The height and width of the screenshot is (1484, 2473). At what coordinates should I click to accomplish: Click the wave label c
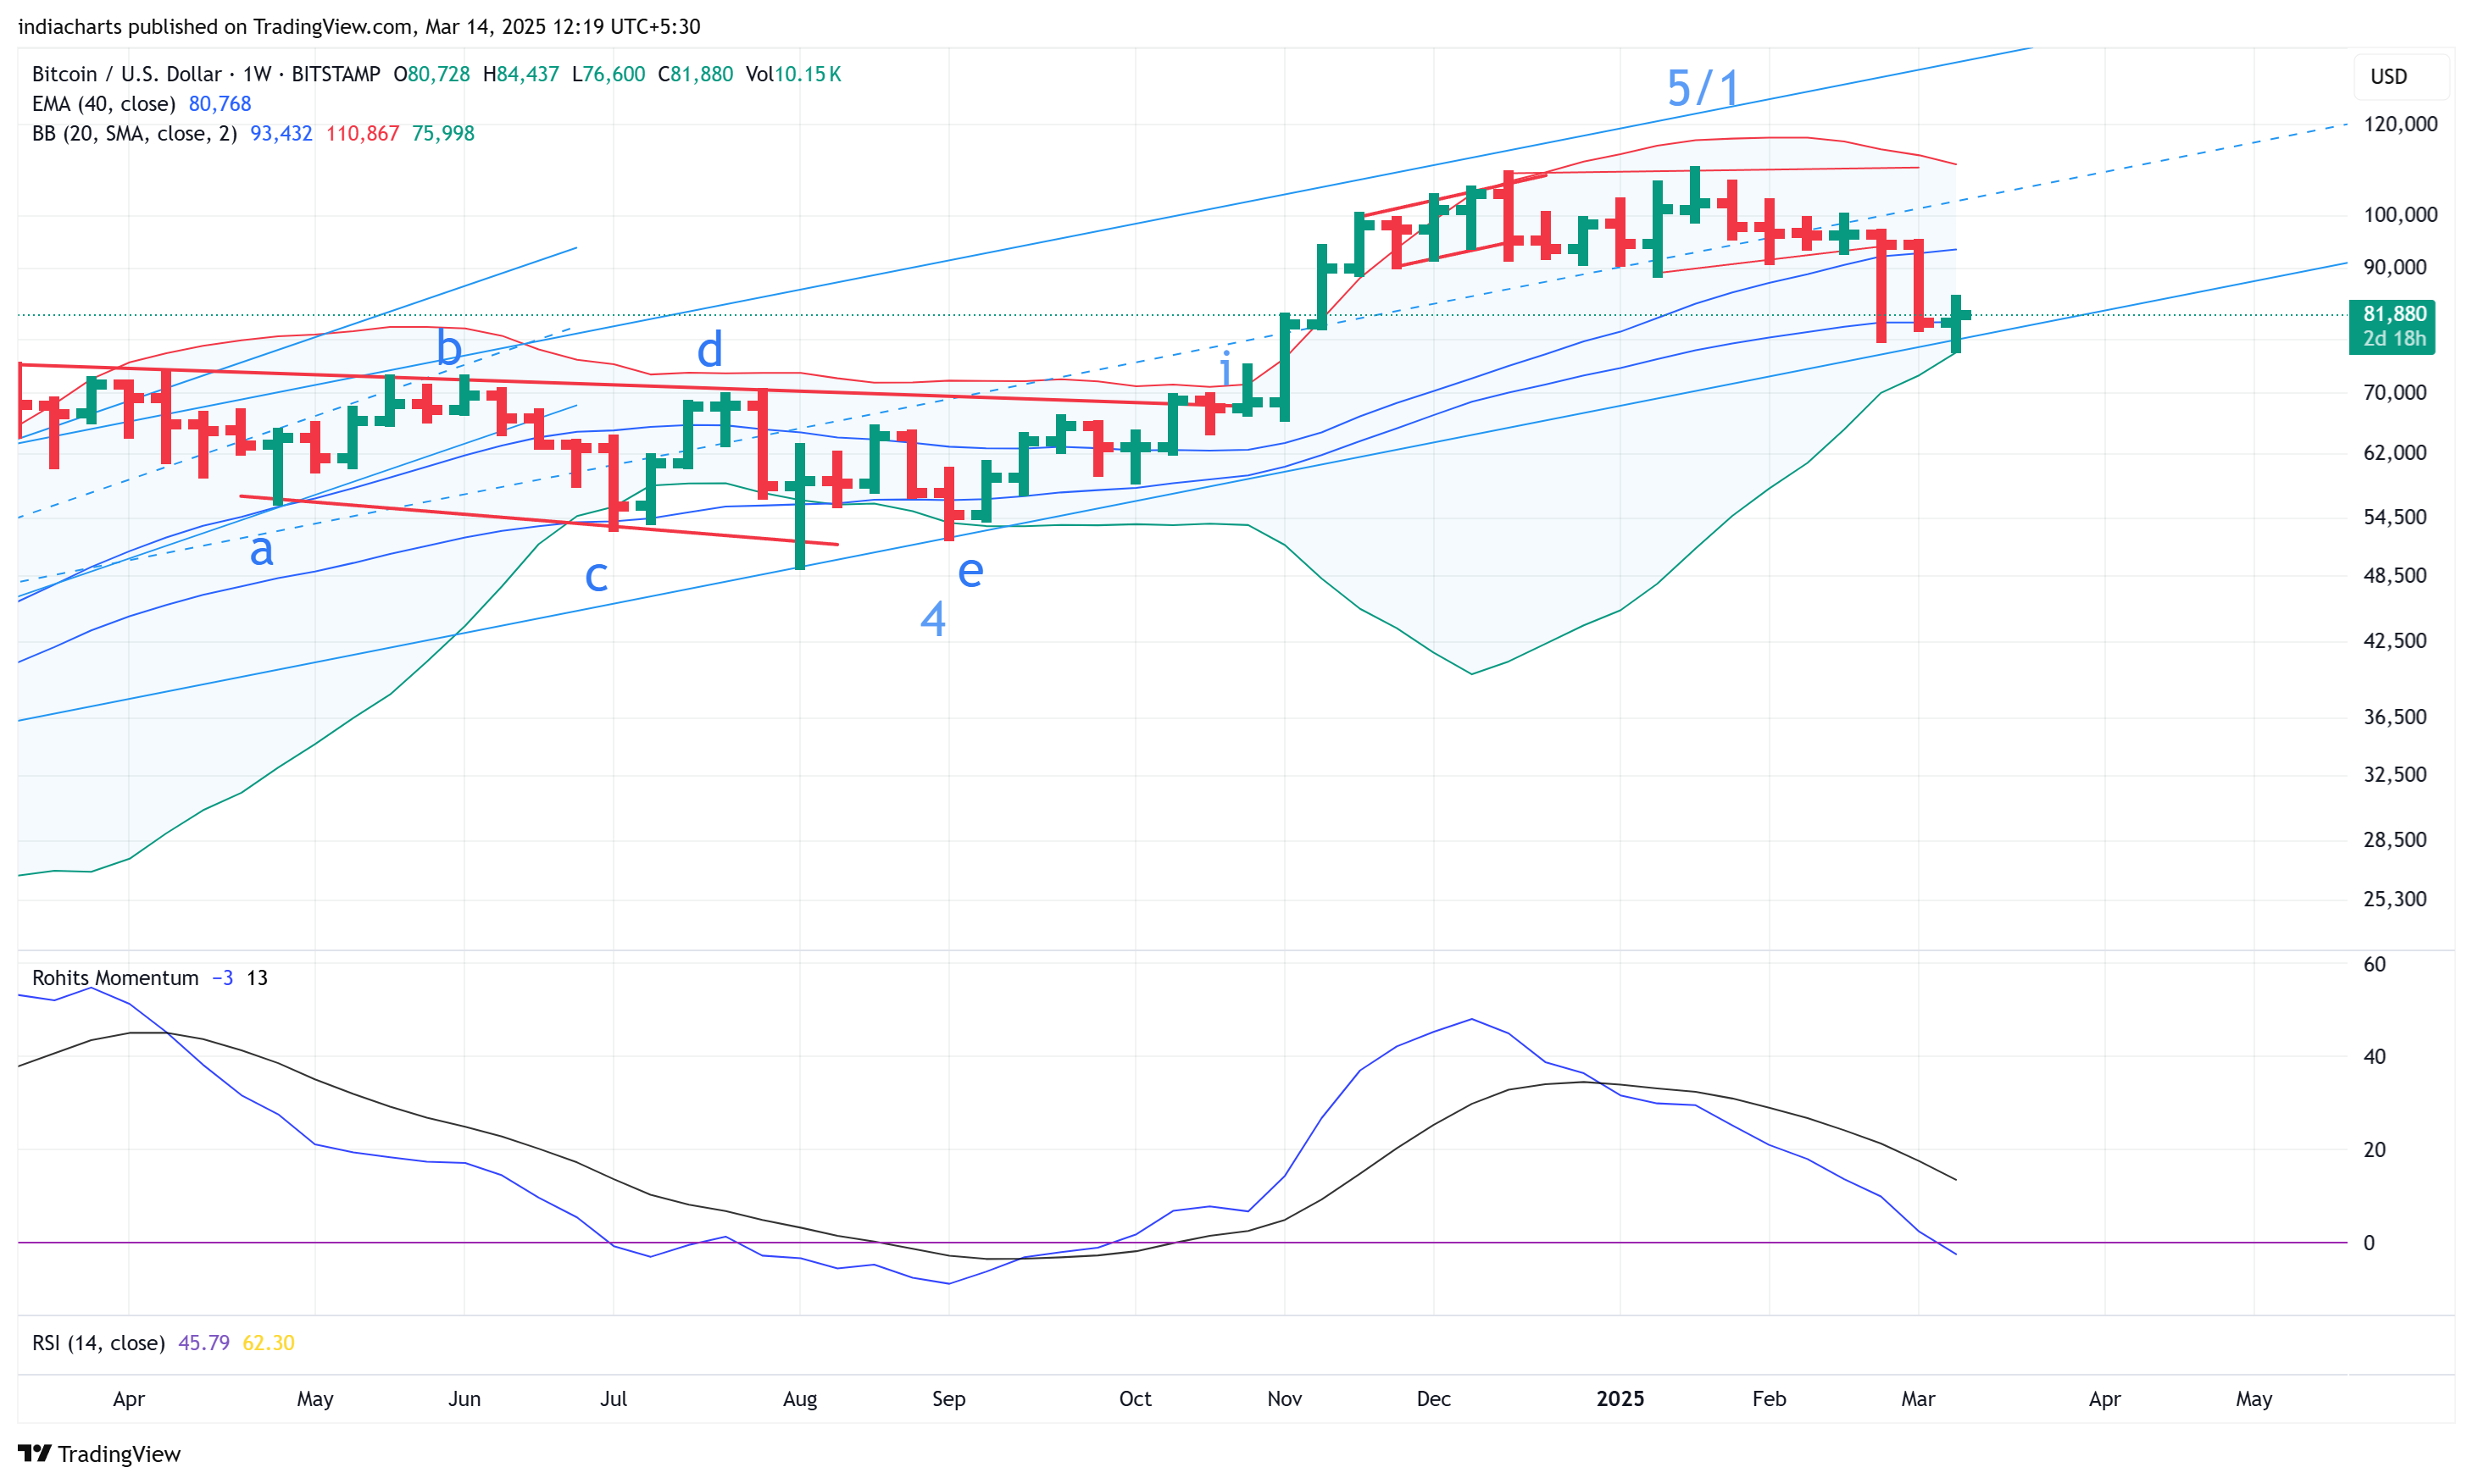coord(597,577)
